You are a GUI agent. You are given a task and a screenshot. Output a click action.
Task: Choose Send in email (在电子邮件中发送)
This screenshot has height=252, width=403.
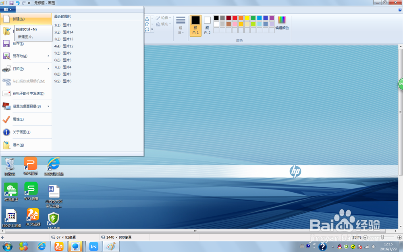click(26, 94)
